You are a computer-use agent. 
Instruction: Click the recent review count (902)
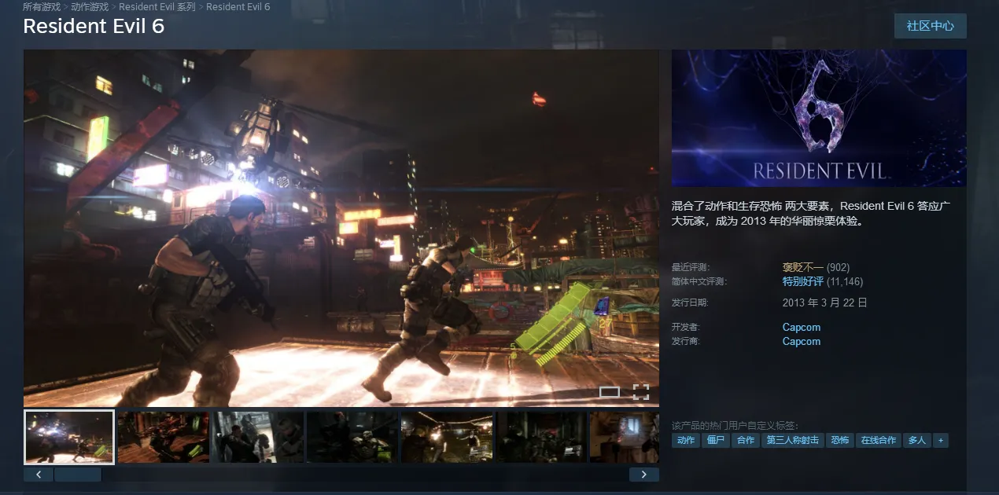click(x=838, y=267)
